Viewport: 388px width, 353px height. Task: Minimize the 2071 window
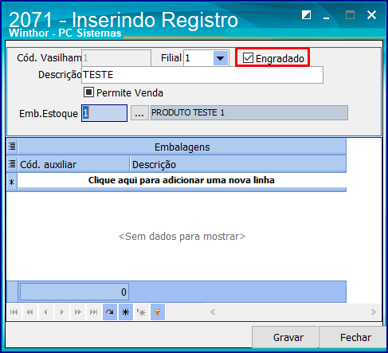327,18
